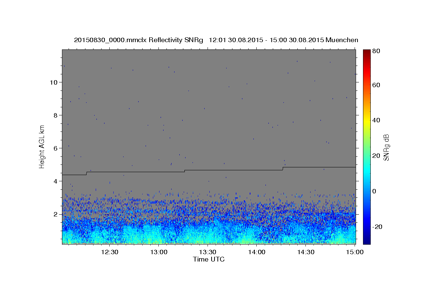This screenshot has width=440, height=293.
Task: Click the height tick label 8
Action: pos(56,115)
